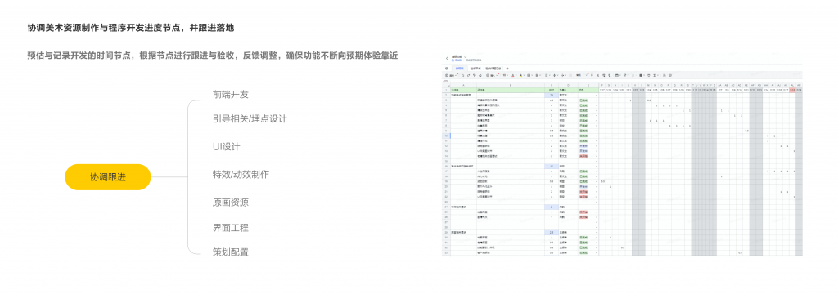
Task: Click the select-all corner of the spreadsheet grid
Action: point(447,86)
